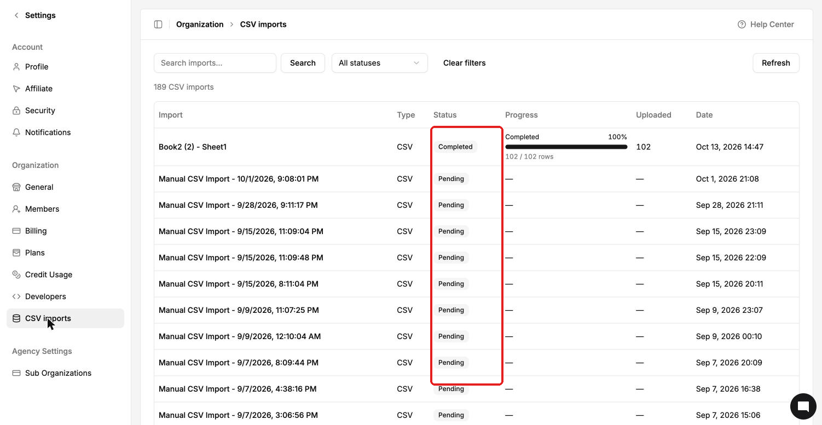Click the Plans archive icon
Screen dimensions: 822x425
[x=16, y=253]
